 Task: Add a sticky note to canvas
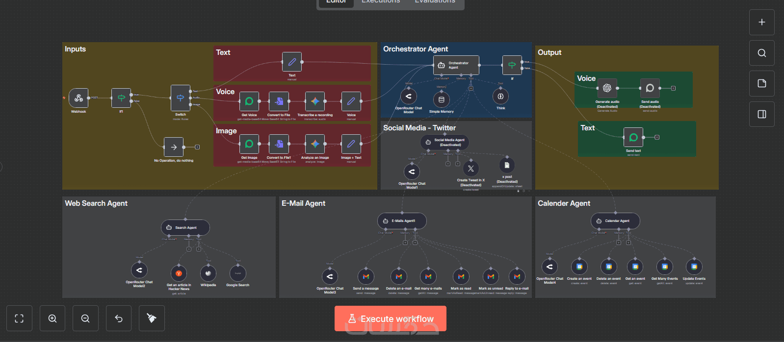pyautogui.click(x=762, y=83)
